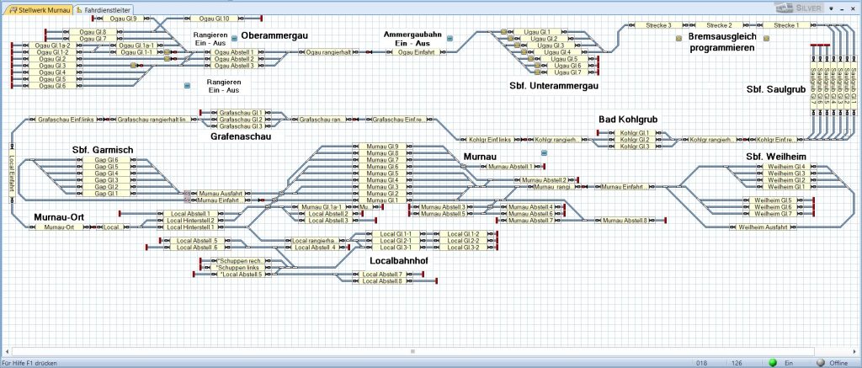Switch to Fahrdienstleiter tab

[103, 10]
